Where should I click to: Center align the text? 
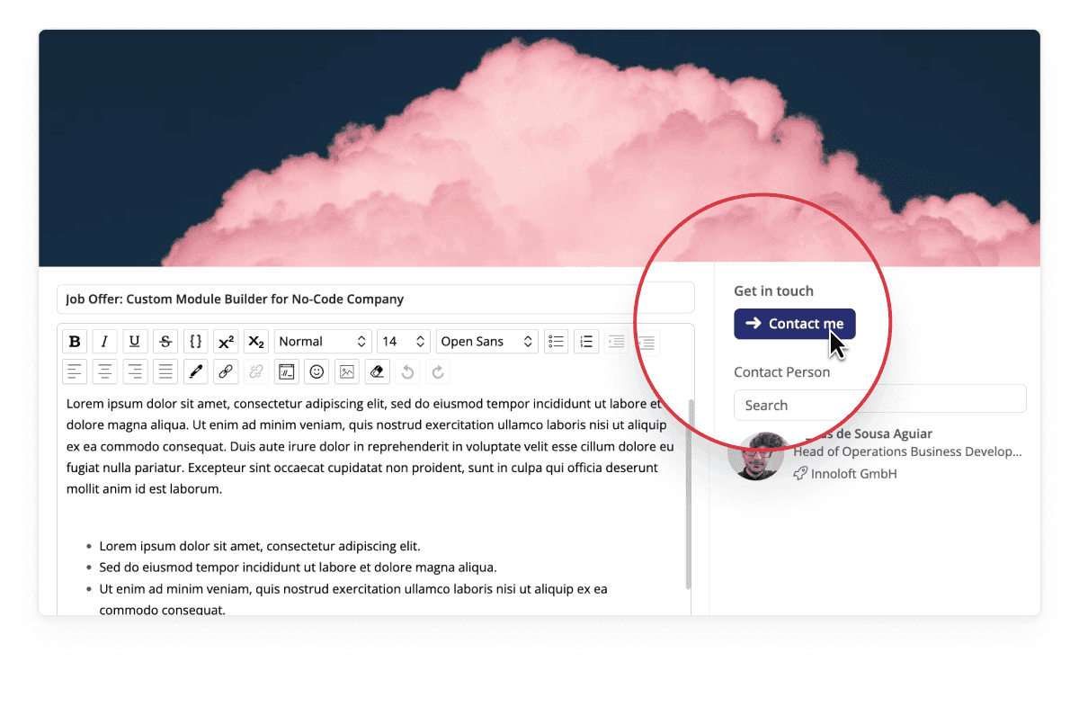pyautogui.click(x=104, y=371)
